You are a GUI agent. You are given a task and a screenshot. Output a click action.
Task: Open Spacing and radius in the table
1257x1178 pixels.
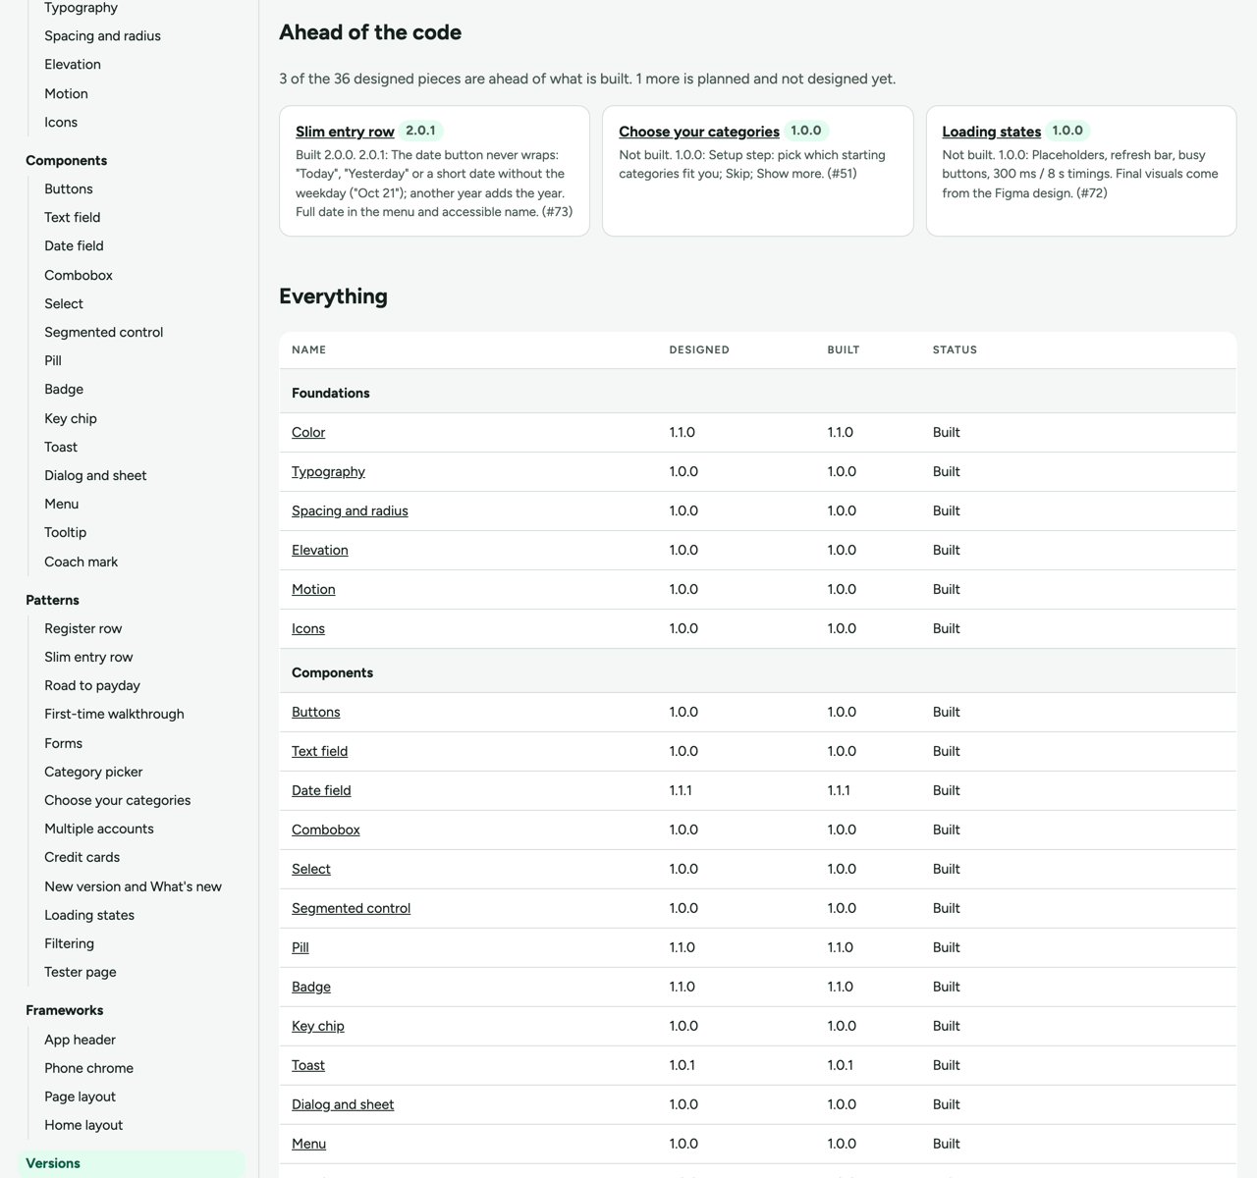pos(350,510)
